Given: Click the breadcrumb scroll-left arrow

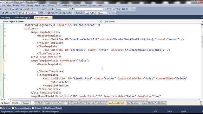Looking at the screenshot, I should 35,103.
